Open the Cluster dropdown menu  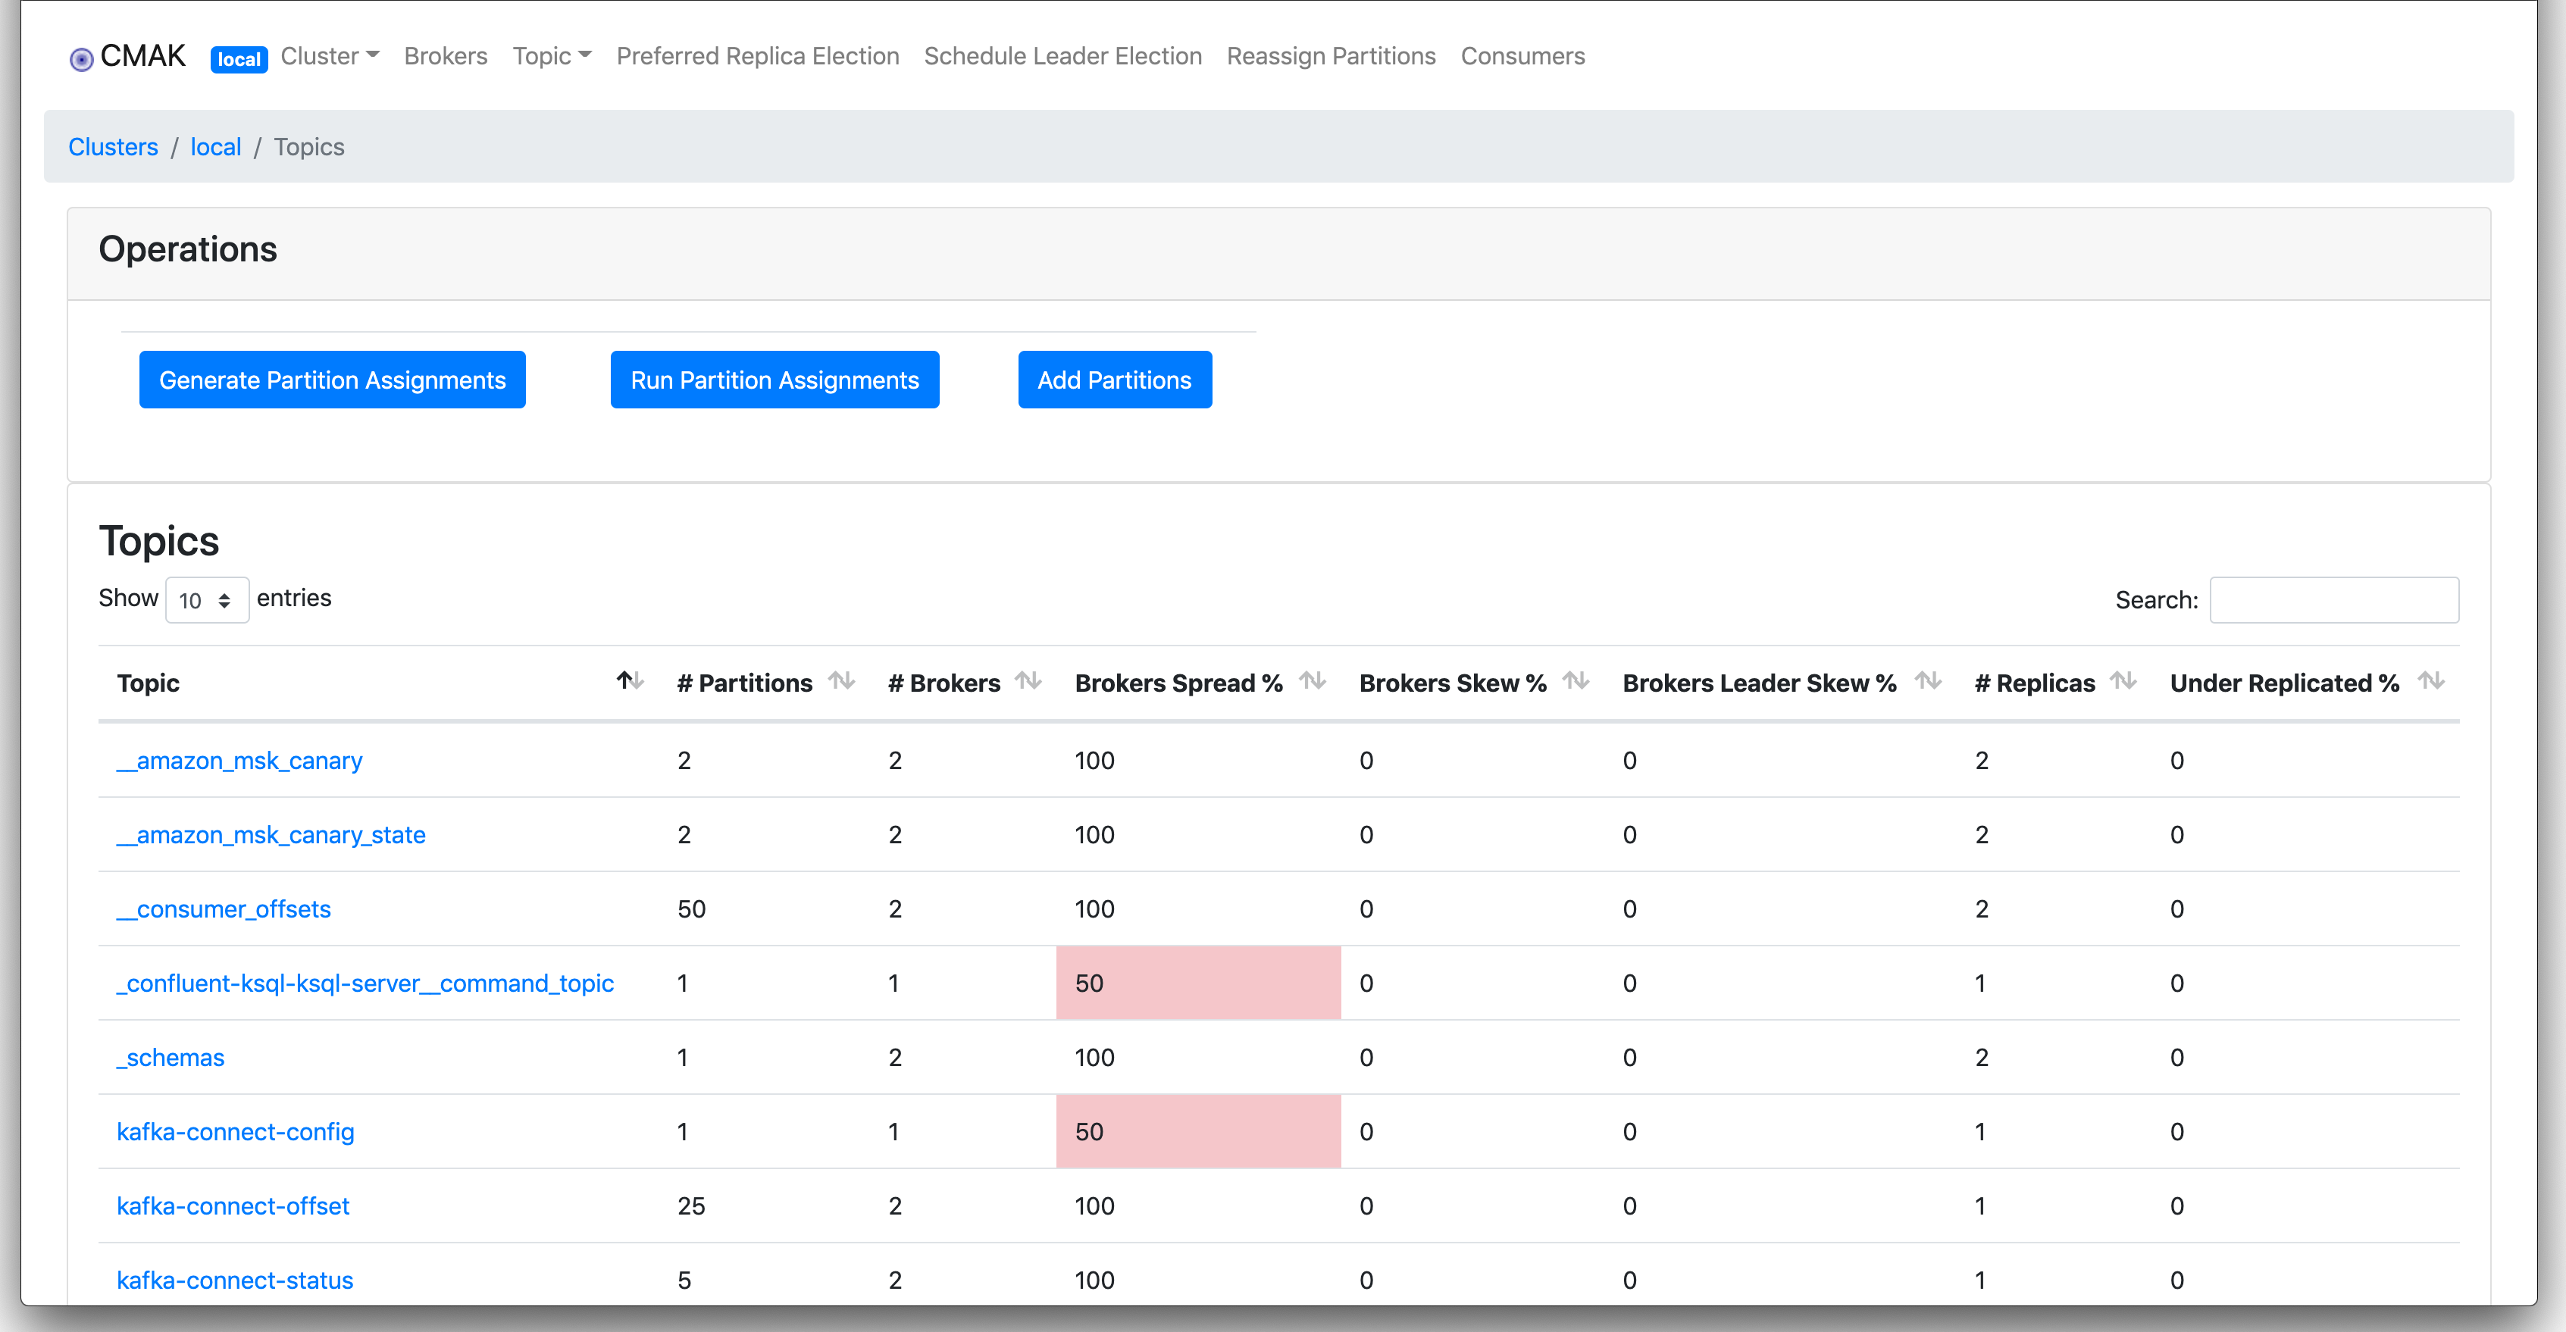point(329,57)
